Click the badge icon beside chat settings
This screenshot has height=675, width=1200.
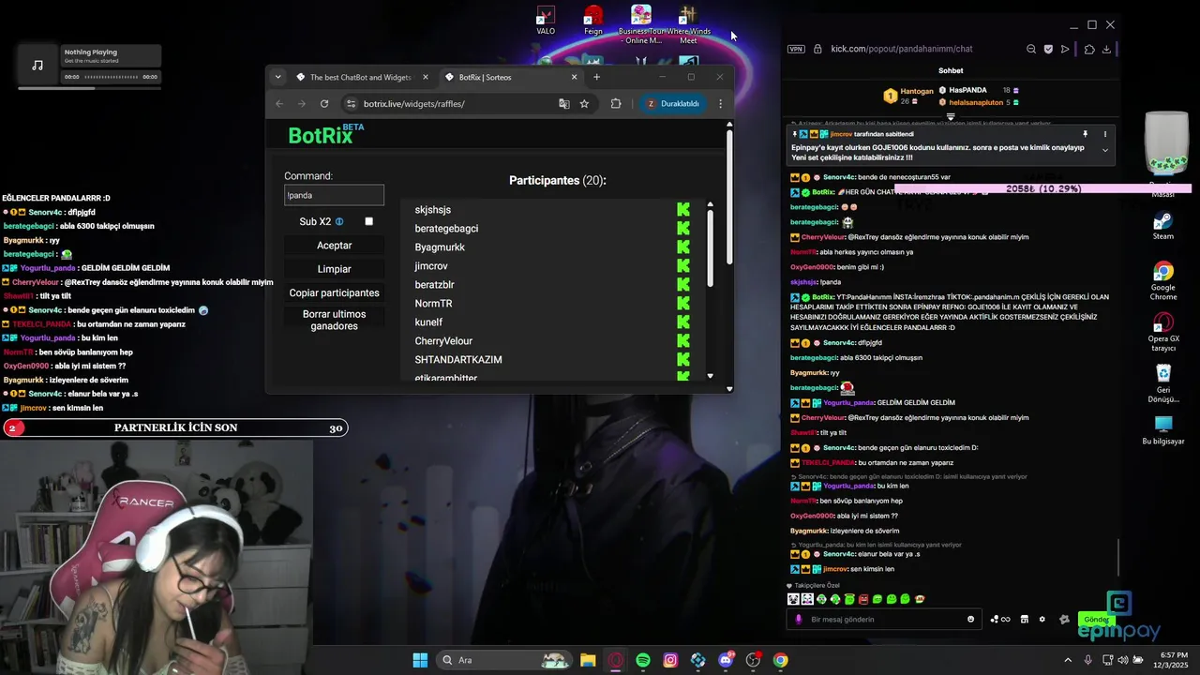[1064, 619]
